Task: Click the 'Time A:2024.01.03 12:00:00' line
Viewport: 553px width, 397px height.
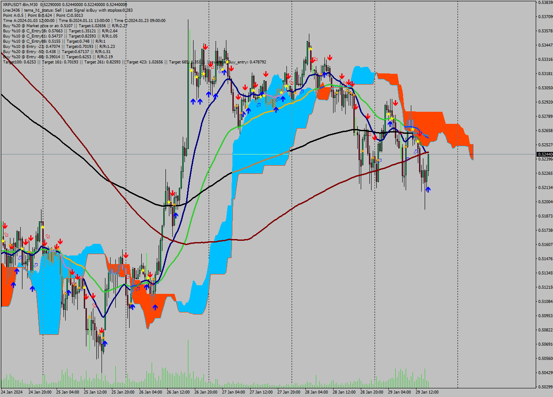Action: coord(84,20)
